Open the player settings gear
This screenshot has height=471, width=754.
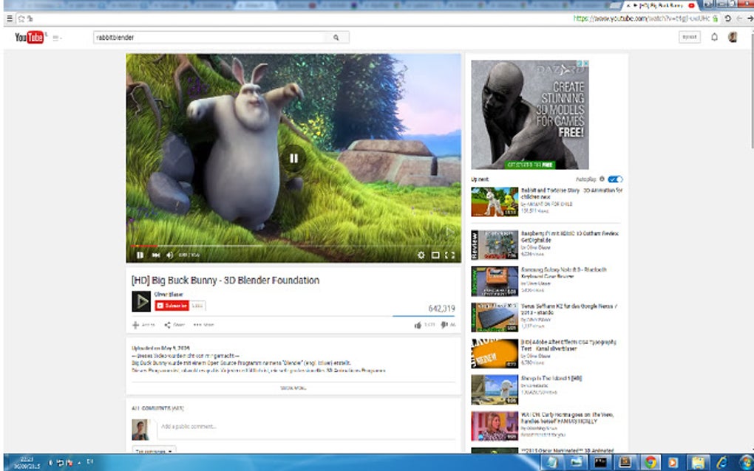click(x=421, y=256)
